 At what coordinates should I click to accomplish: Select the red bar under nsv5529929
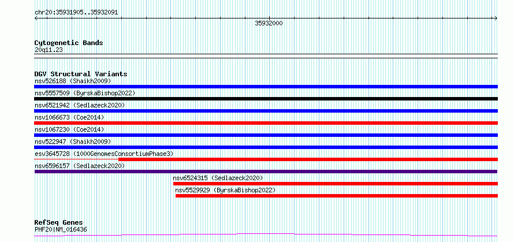click(337, 196)
